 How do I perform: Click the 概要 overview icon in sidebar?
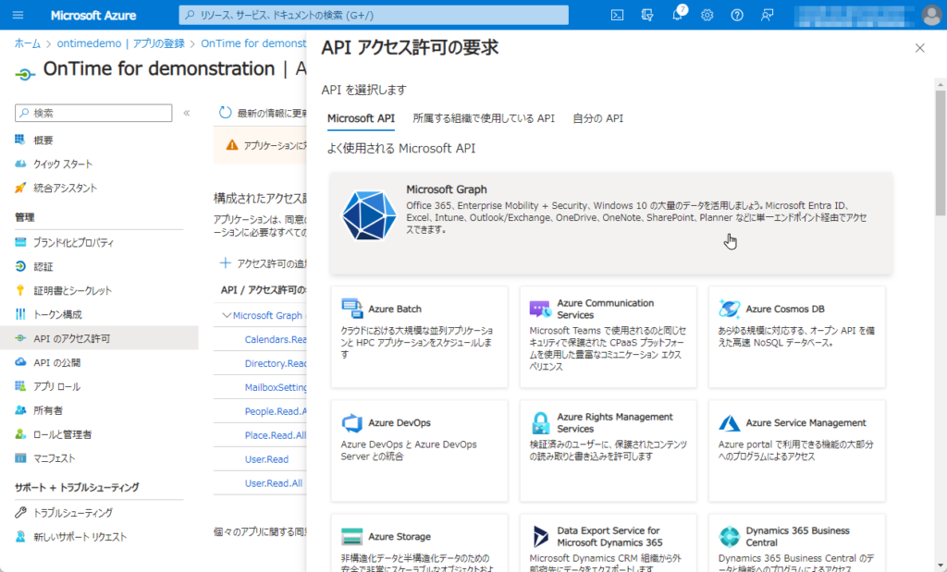click(x=20, y=140)
